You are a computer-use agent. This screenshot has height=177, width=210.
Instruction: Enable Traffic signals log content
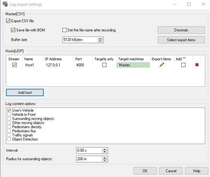(x=9, y=135)
